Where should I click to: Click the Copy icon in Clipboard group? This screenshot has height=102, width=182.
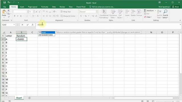(9, 14)
